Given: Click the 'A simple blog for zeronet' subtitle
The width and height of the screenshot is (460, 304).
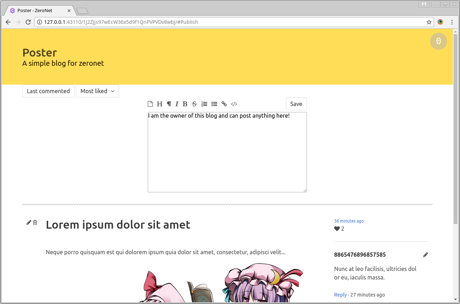Looking at the screenshot, I should coord(63,63).
